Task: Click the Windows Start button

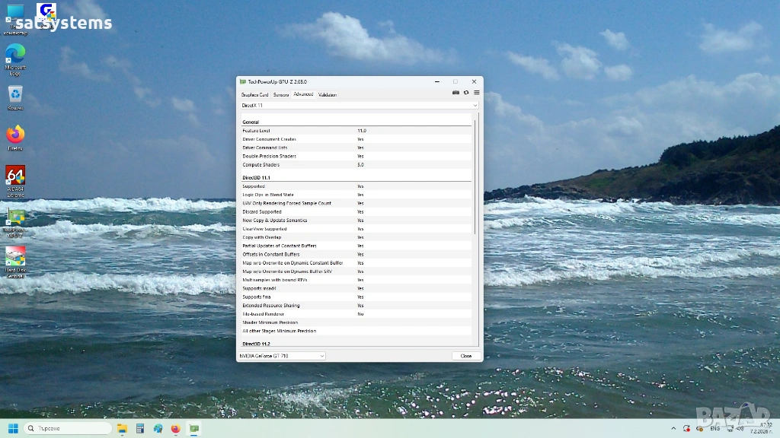Action: tap(13, 428)
